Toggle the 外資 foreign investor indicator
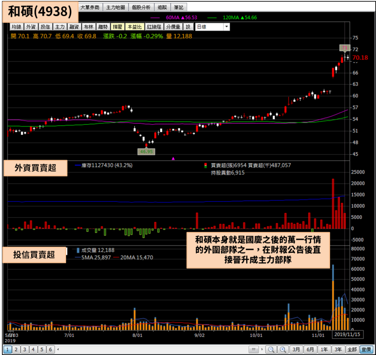Viewport: 376px width, 355px height. click(31, 27)
